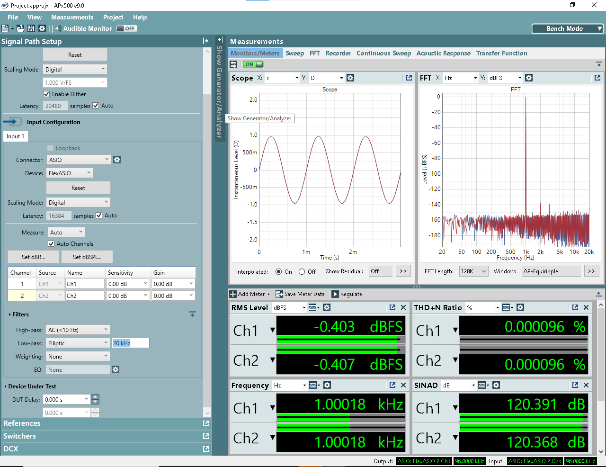
Task: Open project settings gear in main toolbar
Action: point(42,28)
